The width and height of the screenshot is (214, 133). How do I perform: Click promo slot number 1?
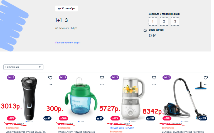[152, 21]
